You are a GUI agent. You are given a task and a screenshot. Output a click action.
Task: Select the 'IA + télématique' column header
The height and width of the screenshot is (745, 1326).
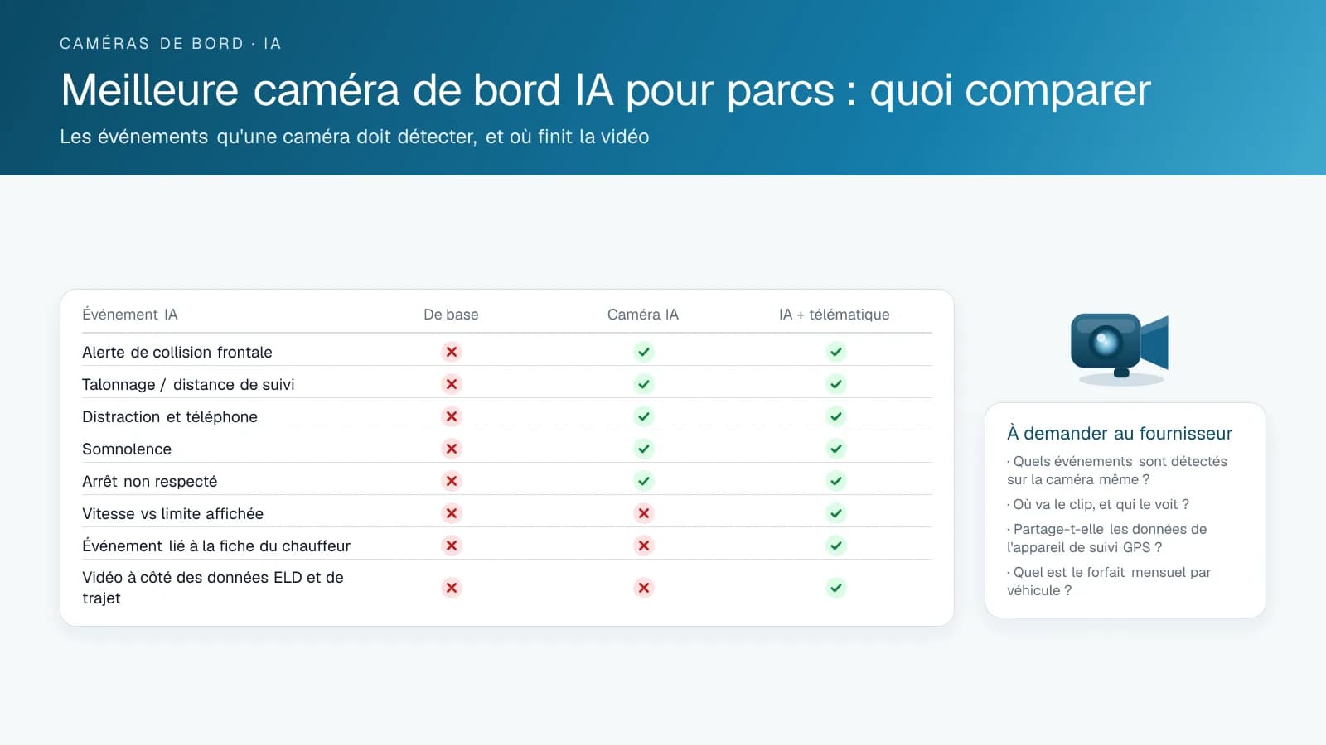coord(835,315)
